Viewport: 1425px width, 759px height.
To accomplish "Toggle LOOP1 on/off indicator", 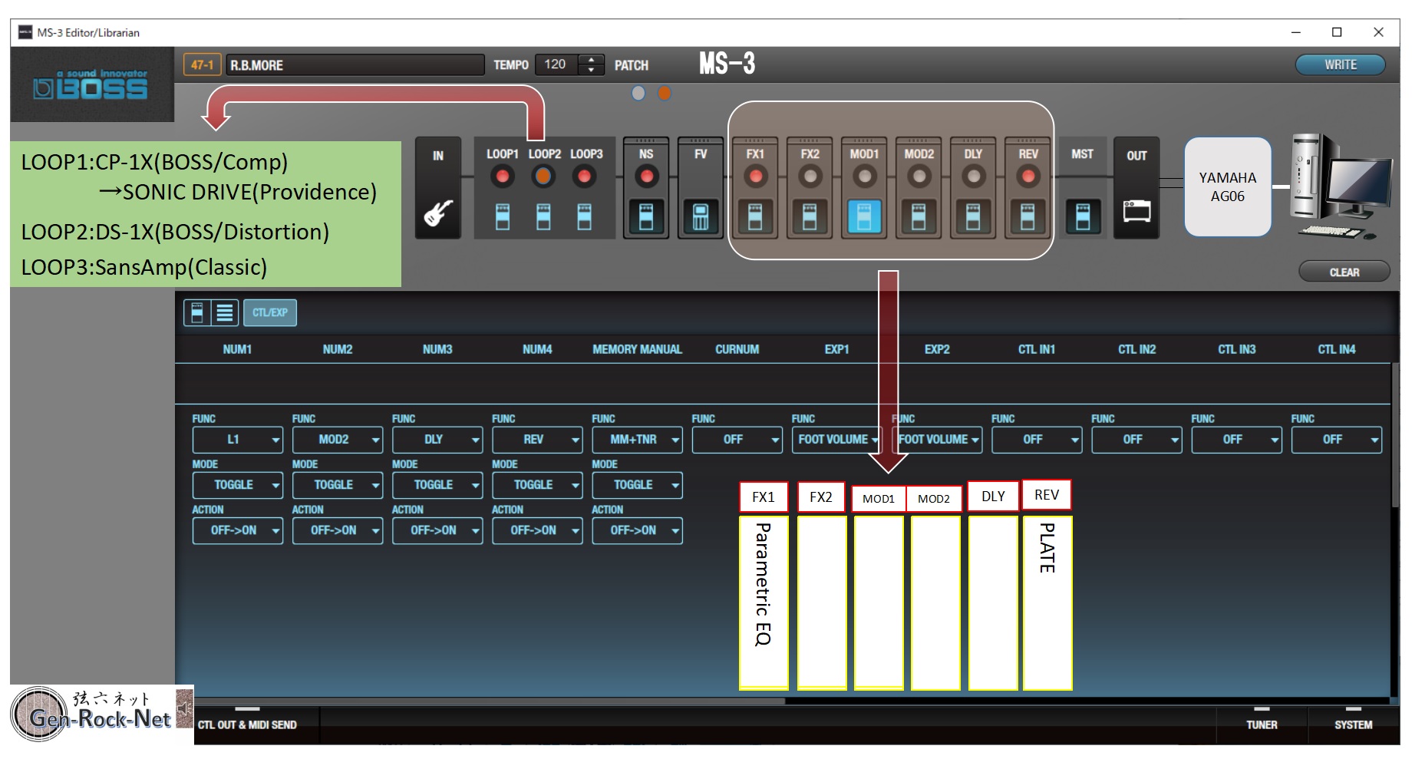I will click(x=503, y=177).
